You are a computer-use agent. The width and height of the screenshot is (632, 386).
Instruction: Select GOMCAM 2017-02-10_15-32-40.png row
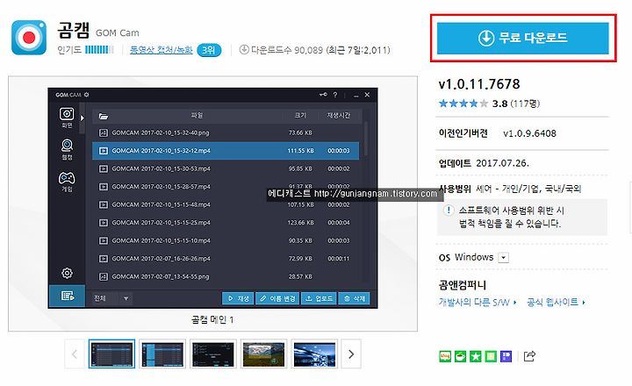(226, 132)
